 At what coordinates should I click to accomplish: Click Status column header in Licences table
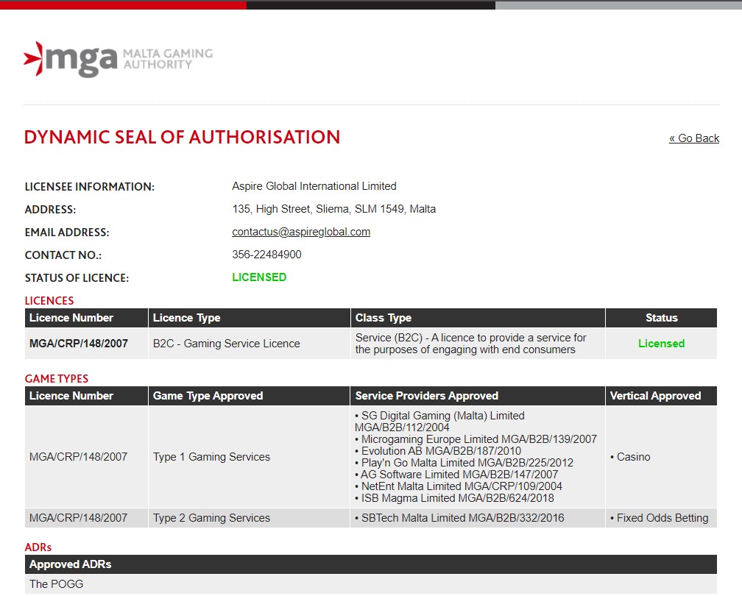pyautogui.click(x=661, y=318)
